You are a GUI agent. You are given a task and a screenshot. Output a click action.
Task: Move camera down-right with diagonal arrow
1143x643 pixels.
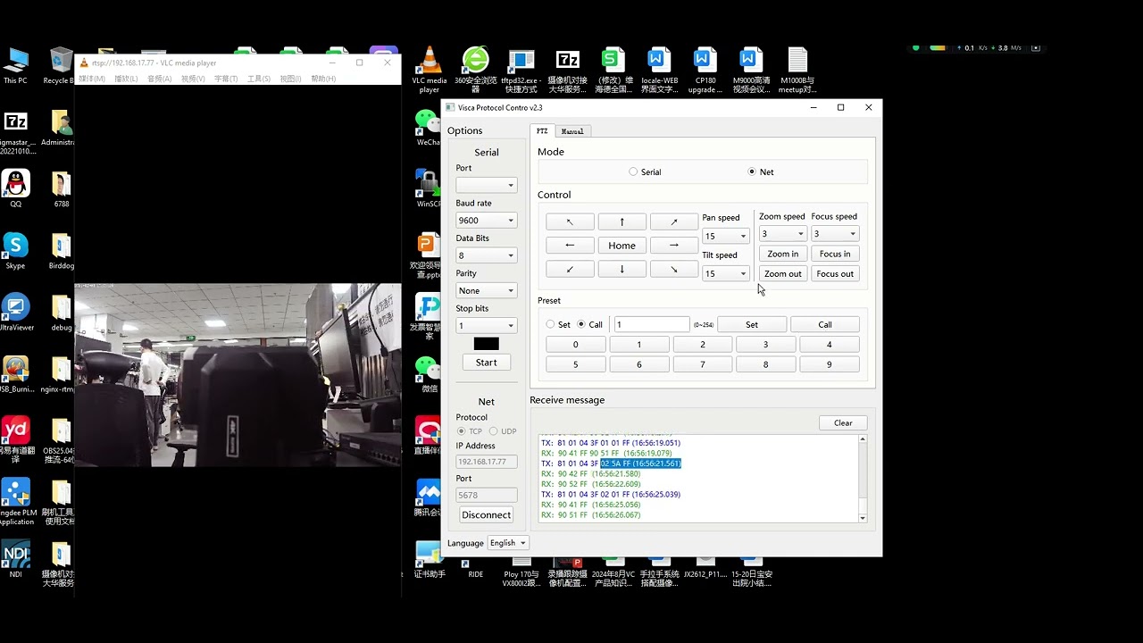click(x=674, y=269)
